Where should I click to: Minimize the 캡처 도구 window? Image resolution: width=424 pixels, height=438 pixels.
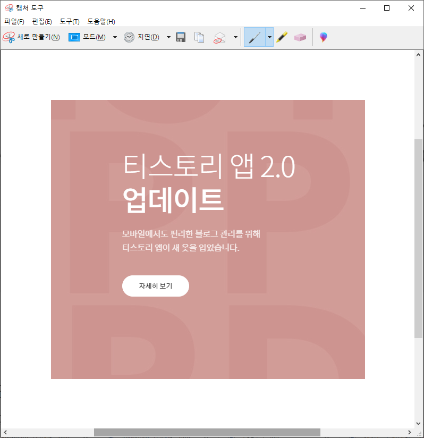(x=363, y=8)
